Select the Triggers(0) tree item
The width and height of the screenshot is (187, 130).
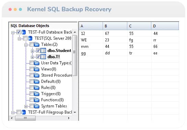[51, 94]
